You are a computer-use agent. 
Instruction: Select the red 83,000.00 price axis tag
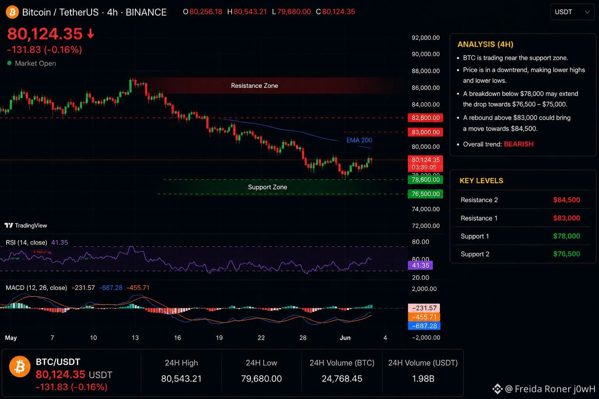[x=425, y=132]
